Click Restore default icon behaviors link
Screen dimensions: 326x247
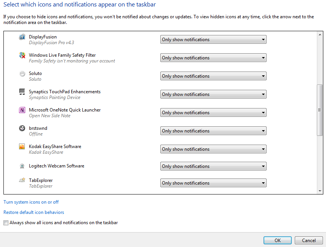tap(34, 212)
